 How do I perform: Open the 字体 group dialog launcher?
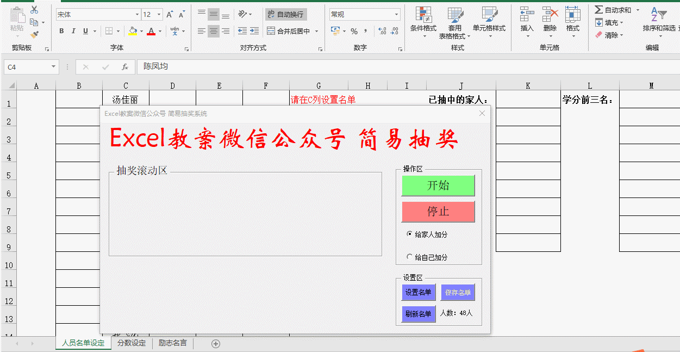[186, 49]
